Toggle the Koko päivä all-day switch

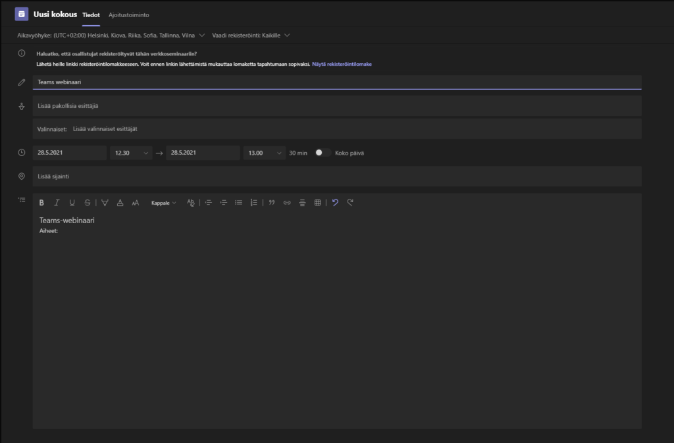323,153
